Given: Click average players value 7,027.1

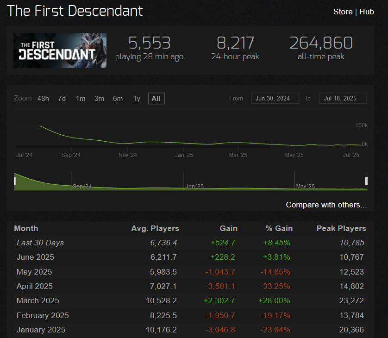Looking at the screenshot, I should tap(163, 286).
